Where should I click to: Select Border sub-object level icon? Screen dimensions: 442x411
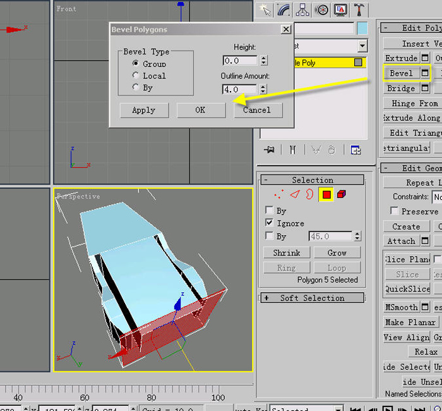[309, 194]
